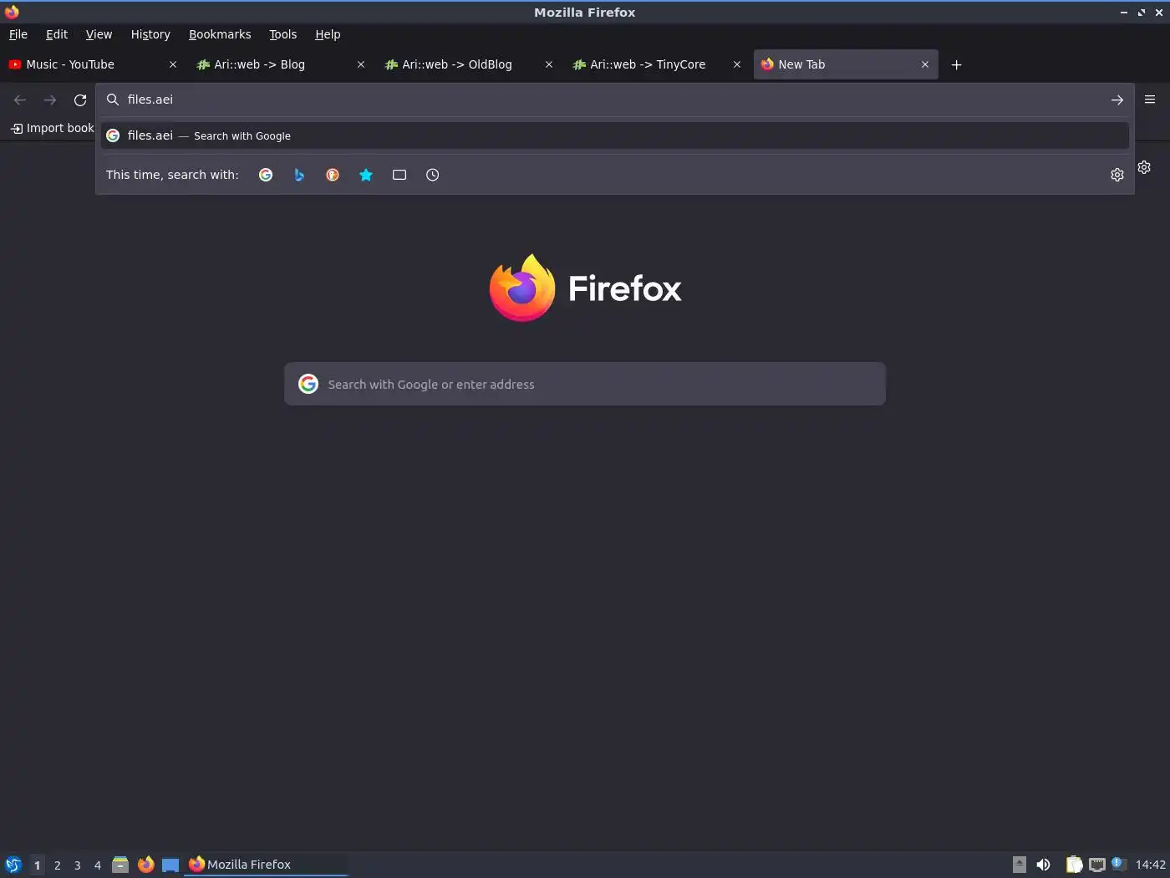Launch Firefox from taskbar quick launcher

[x=145, y=865]
